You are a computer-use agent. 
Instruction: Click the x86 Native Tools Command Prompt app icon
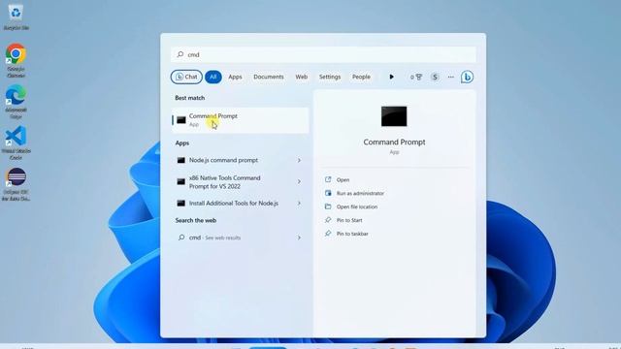[181, 181]
